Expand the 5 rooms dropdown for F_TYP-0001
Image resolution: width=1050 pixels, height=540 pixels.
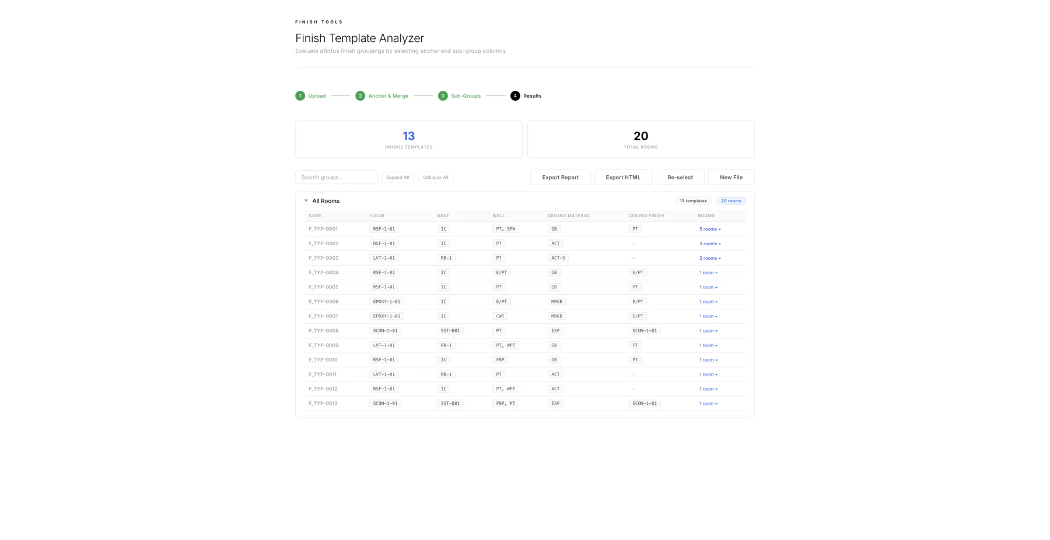709,229
